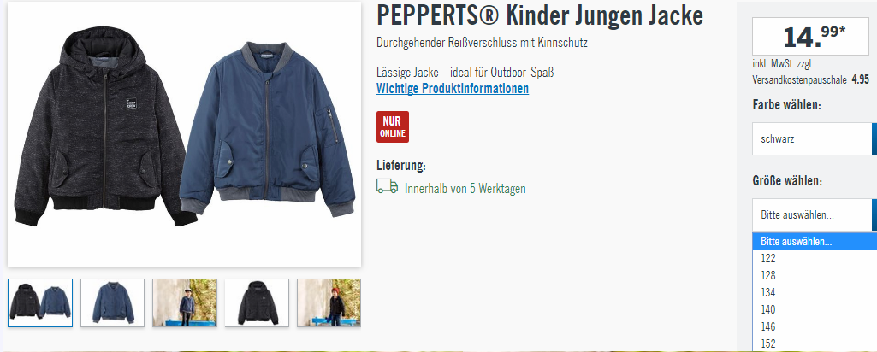The width and height of the screenshot is (877, 352).
Task: Choose size 128 from list
Action: pyautogui.click(x=815, y=275)
